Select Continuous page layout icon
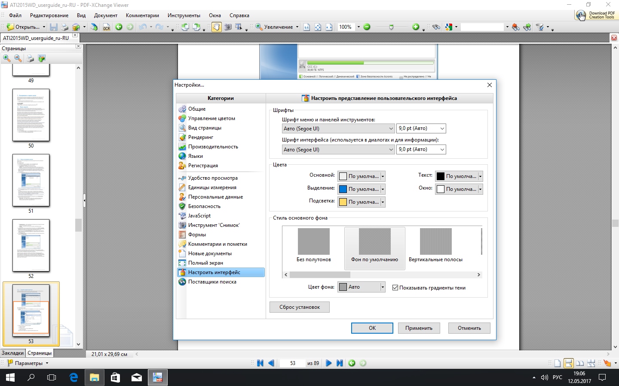Image resolution: width=619 pixels, height=386 pixels. (x=568, y=363)
